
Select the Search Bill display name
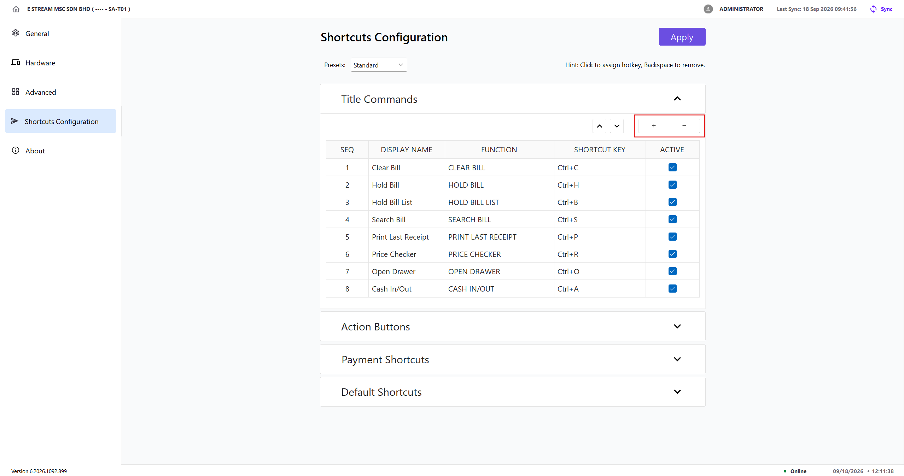point(407,219)
